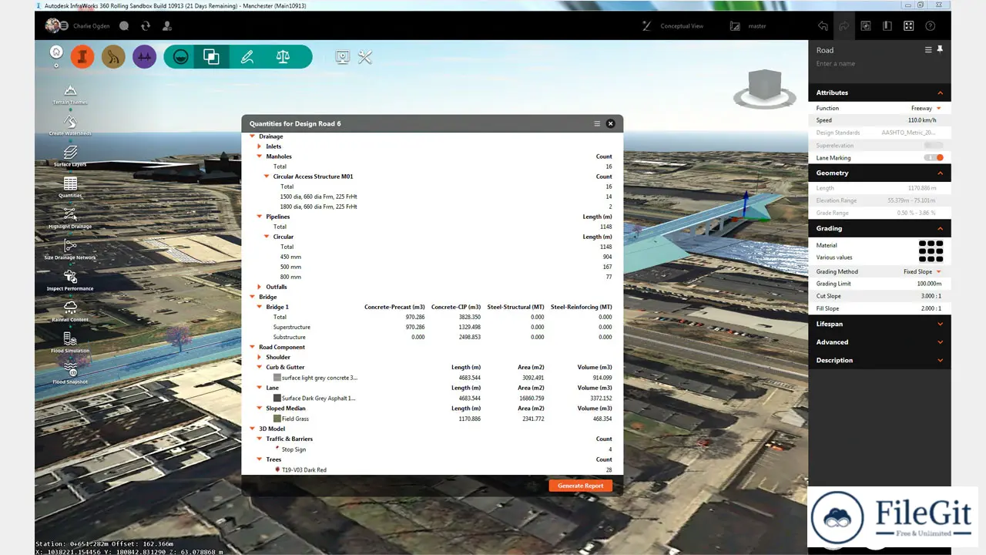Open the chat bubble icon by Charlie Ogden
Screen dimensions: 986x555
(124, 25)
